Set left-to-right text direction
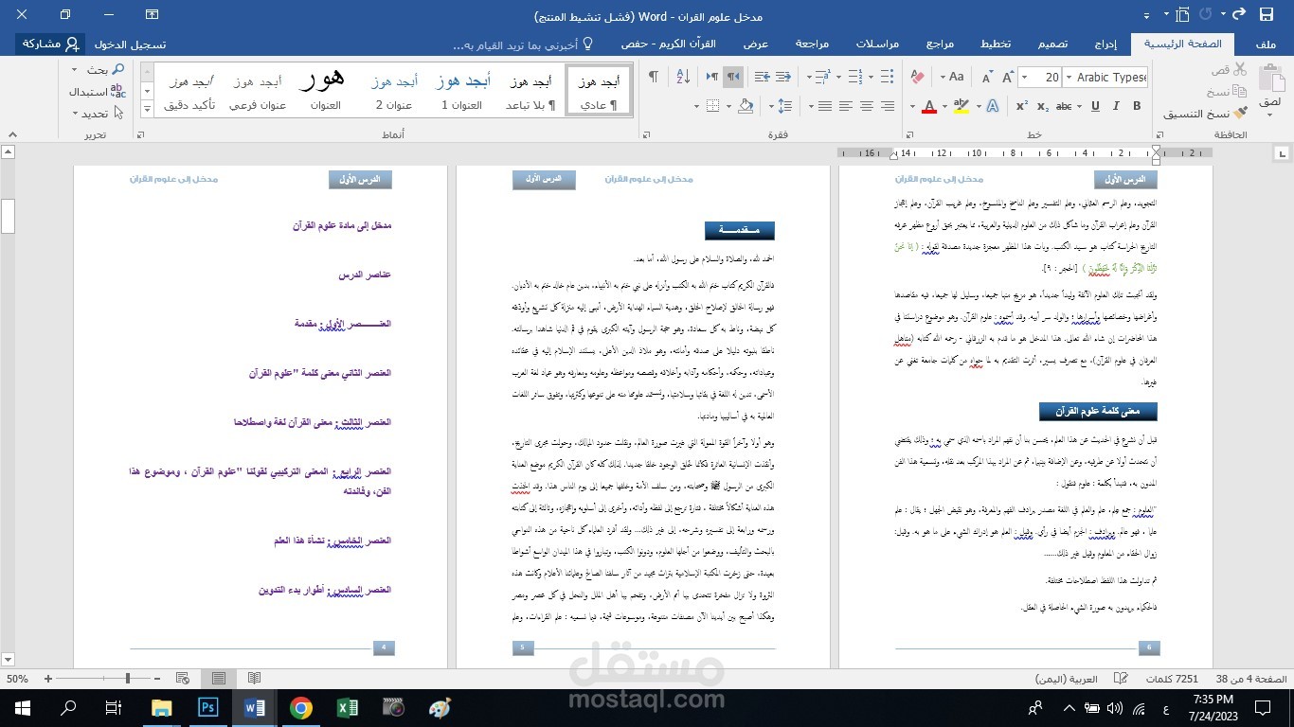 [712, 78]
